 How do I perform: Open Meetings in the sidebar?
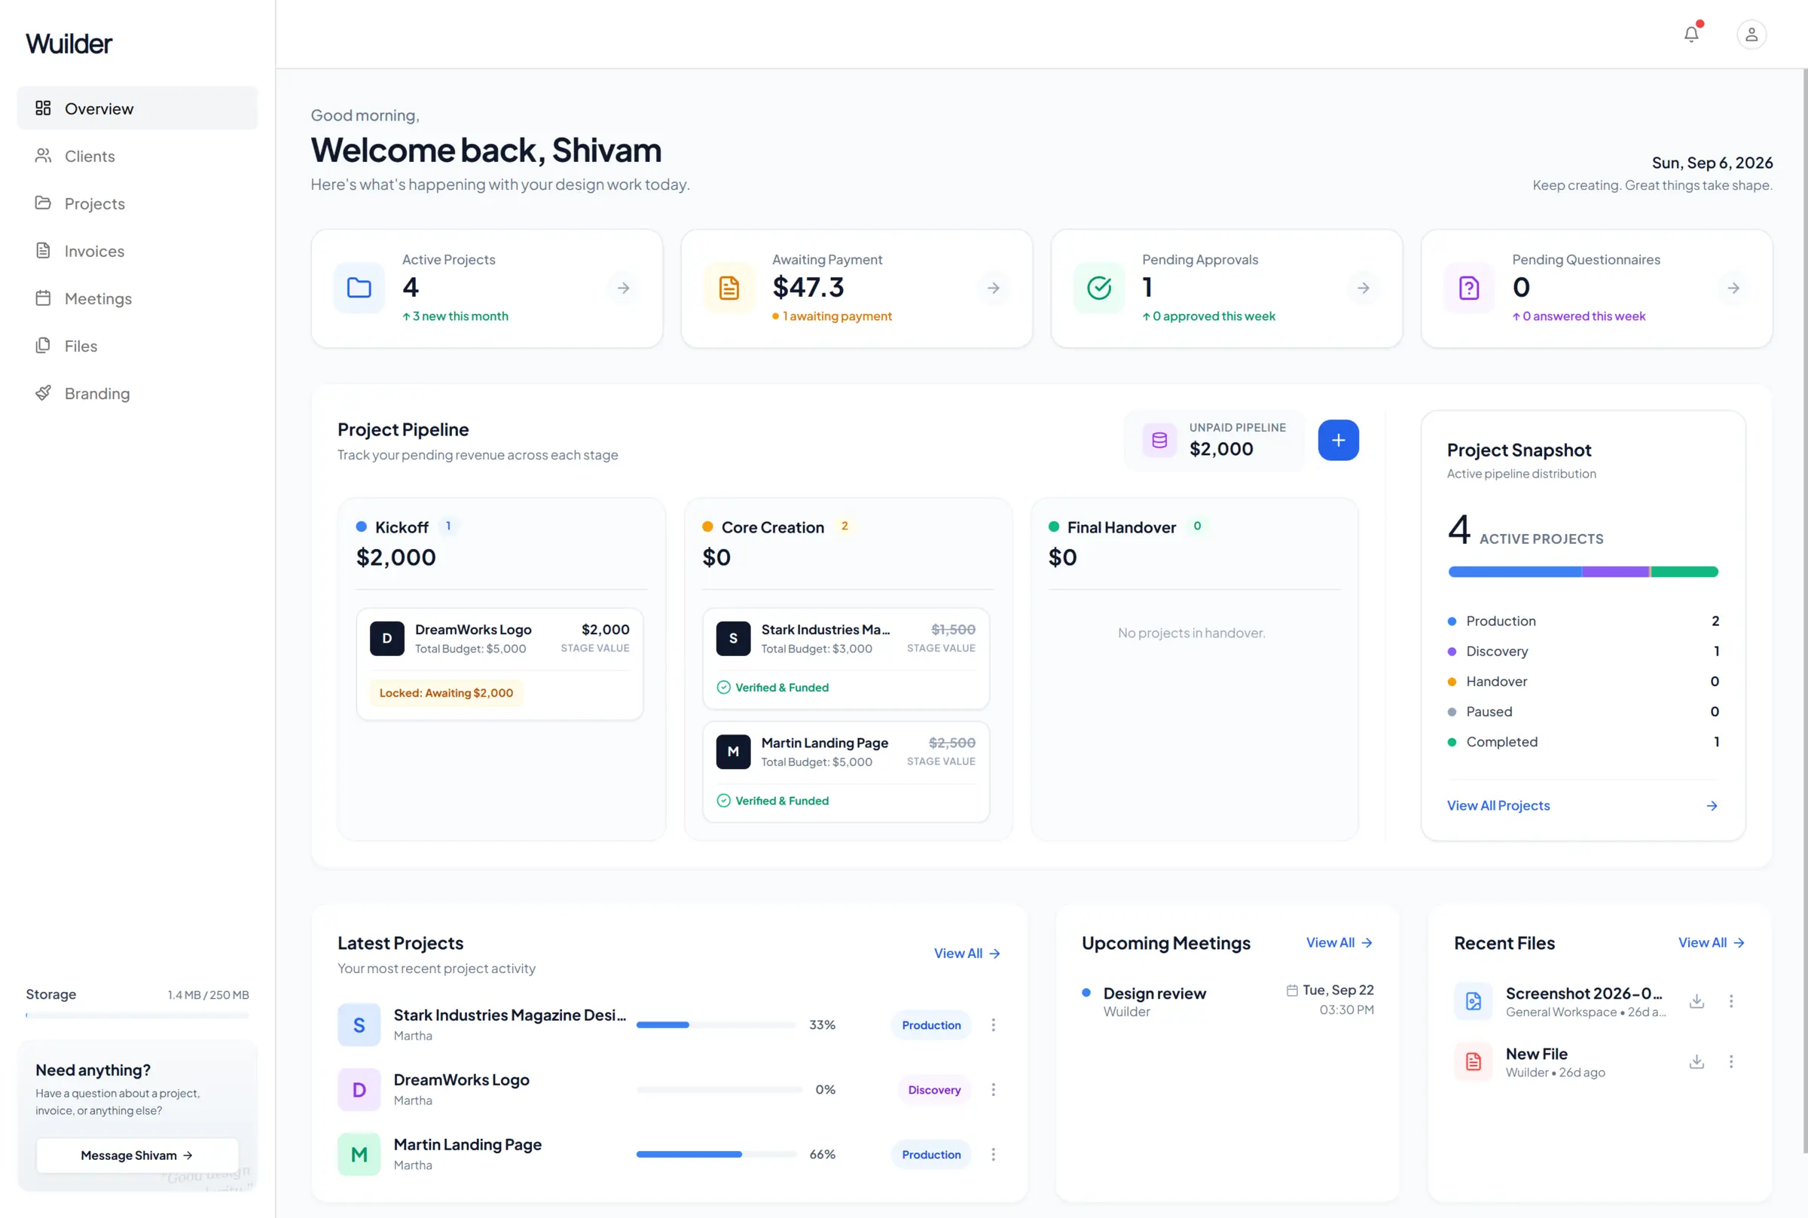137,298
